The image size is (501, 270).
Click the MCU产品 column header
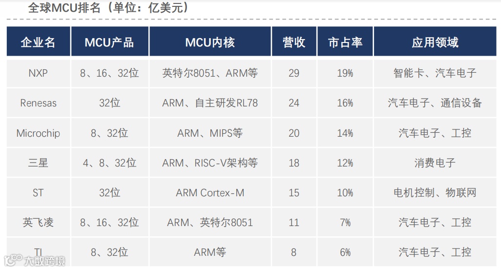(109, 42)
